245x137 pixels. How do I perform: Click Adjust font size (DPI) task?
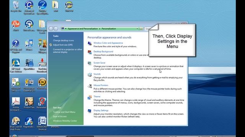[63, 45]
